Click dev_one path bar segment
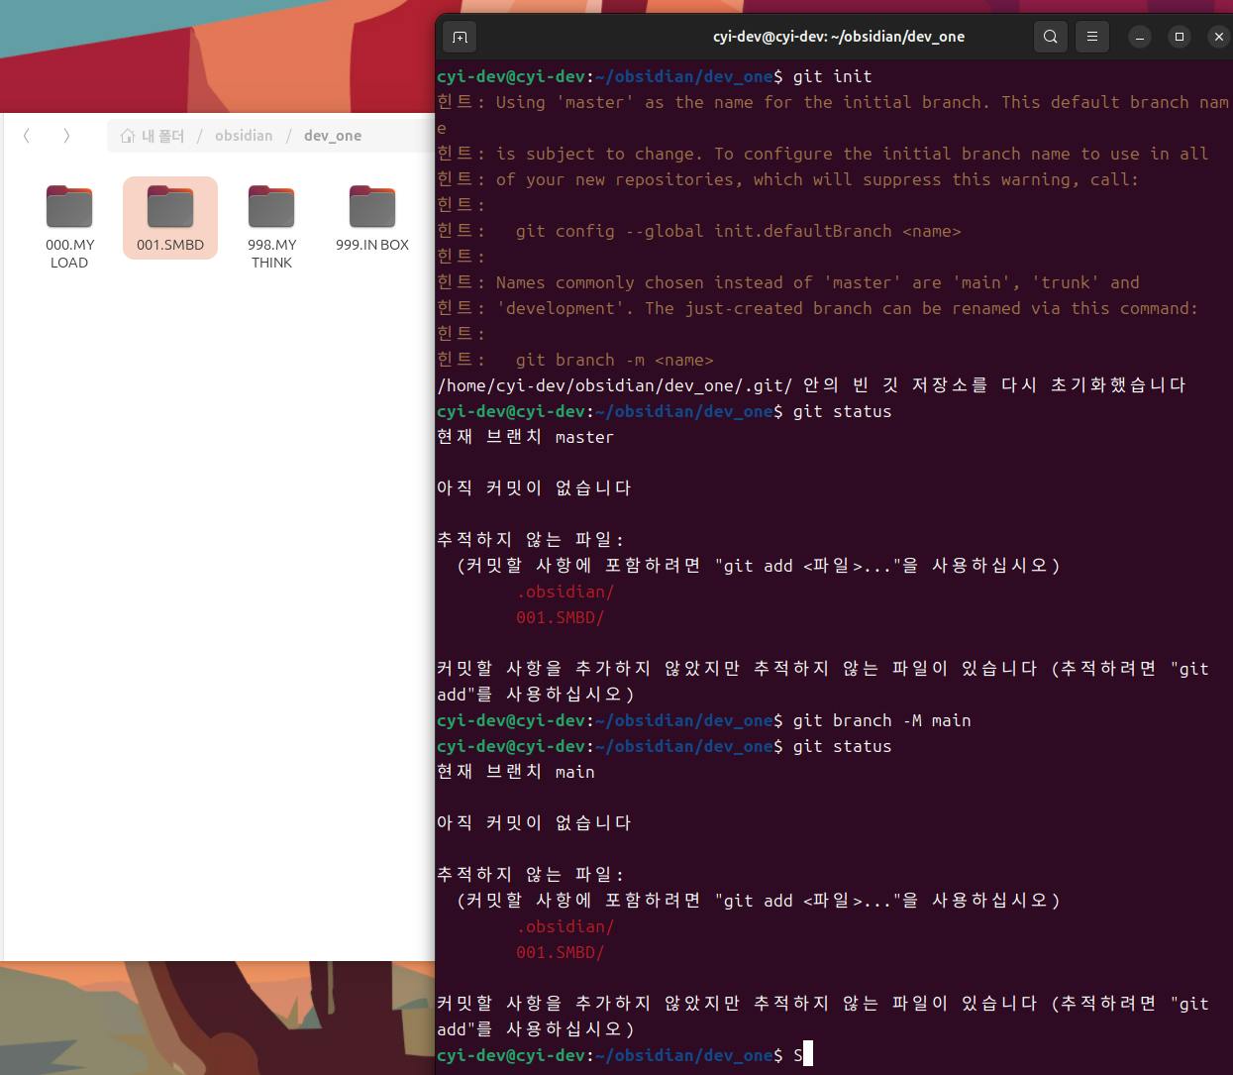The image size is (1233, 1075). click(333, 136)
